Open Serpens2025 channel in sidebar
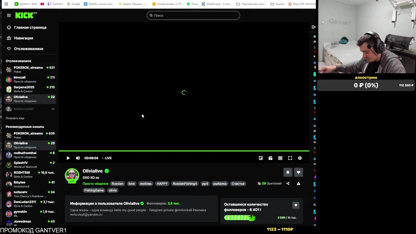Screen dimensions: 416x234 pyautogui.click(x=30, y=89)
